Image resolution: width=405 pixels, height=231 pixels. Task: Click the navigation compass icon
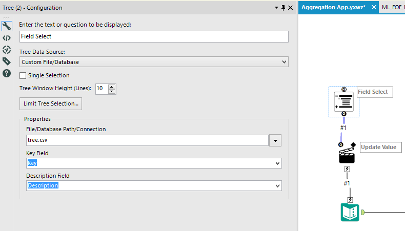point(7,50)
